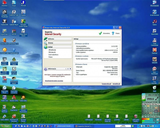Open RapidUploader icon

click(14, 51)
